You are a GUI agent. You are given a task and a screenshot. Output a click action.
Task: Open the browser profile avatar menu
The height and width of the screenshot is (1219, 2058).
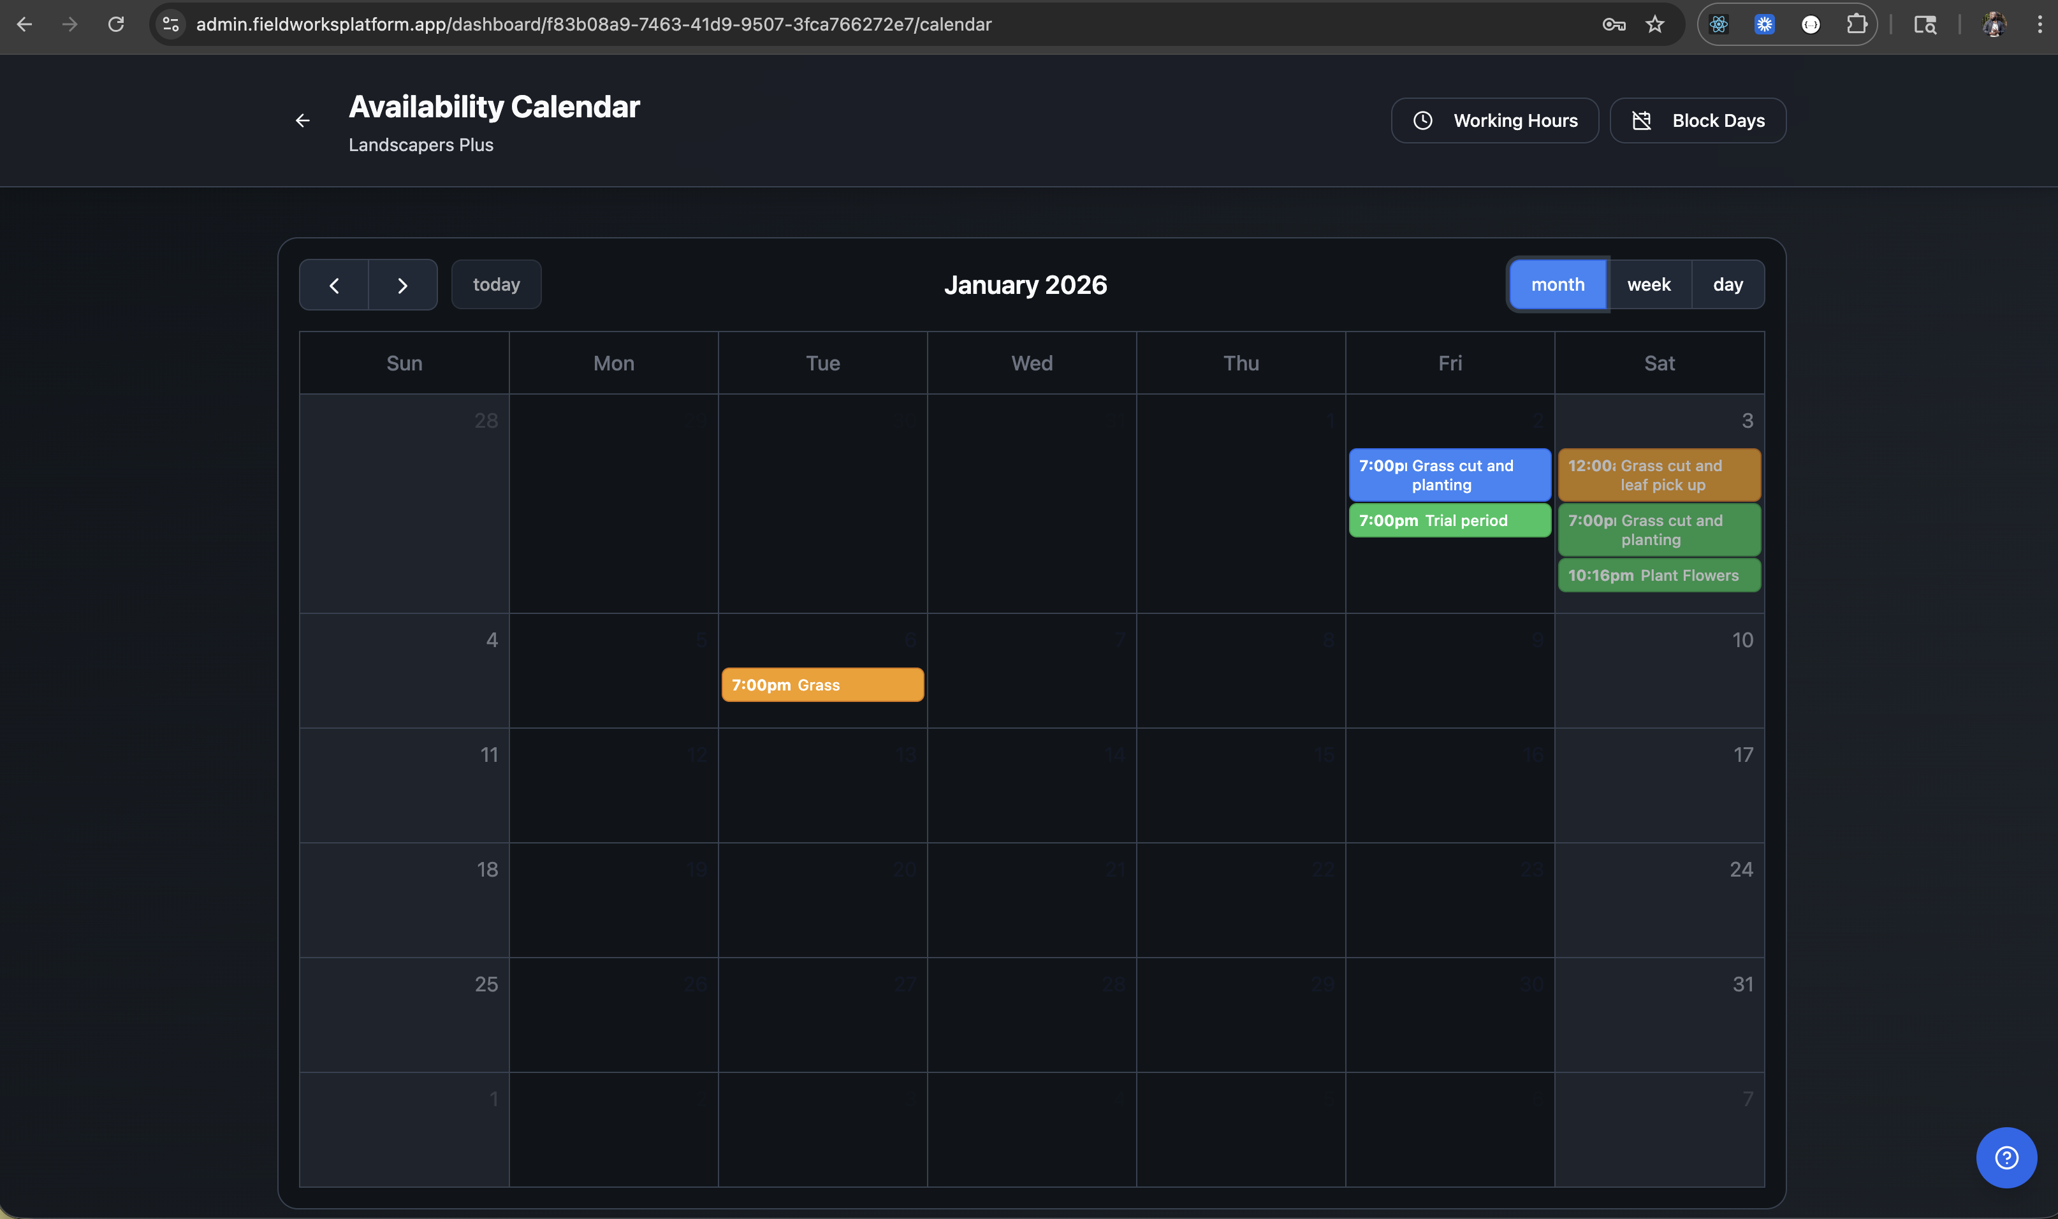(x=1994, y=24)
